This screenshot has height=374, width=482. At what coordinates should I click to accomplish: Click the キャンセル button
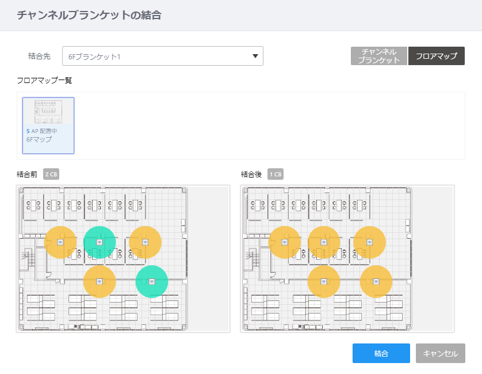[441, 353]
